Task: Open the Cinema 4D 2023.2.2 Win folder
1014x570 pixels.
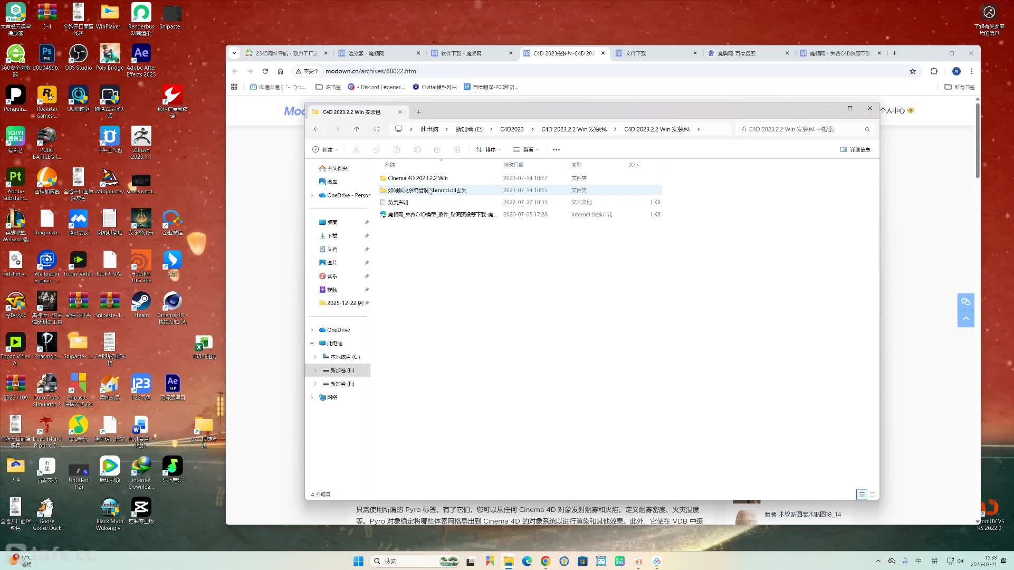Action: [417, 178]
